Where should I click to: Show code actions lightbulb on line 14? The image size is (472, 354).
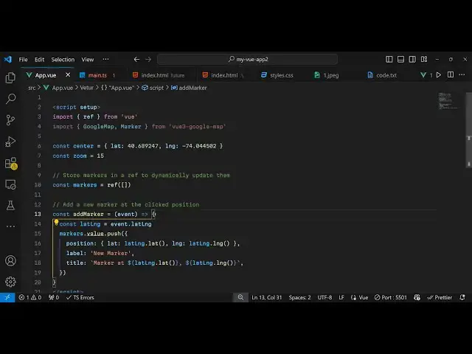click(56, 223)
